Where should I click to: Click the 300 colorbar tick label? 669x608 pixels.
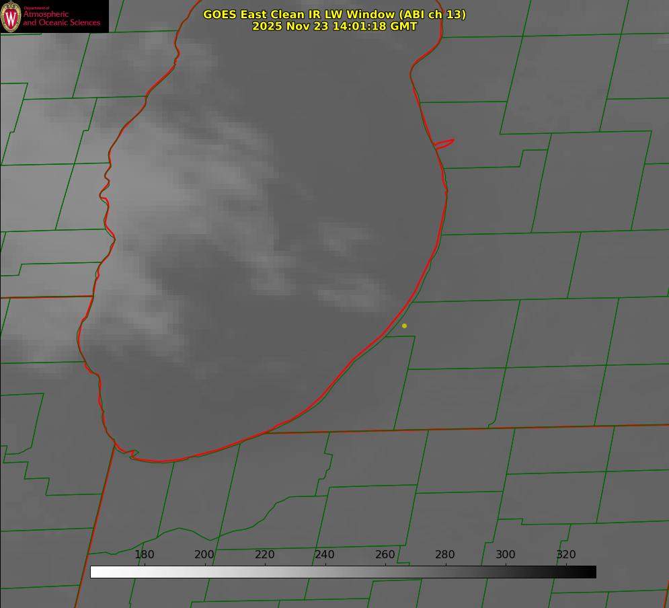click(506, 555)
